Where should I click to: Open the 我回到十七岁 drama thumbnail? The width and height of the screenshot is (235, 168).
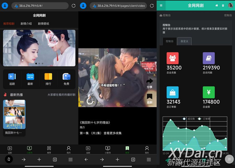[14, 114]
